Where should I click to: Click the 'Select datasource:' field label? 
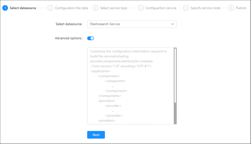pyautogui.click(x=69, y=24)
